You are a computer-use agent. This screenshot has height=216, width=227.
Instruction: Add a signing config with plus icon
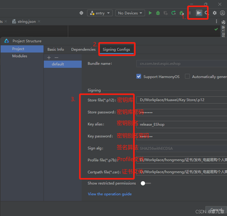[x=49, y=58]
